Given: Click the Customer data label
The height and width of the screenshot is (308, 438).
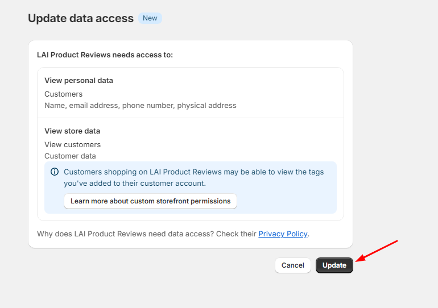Looking at the screenshot, I should coord(70,156).
